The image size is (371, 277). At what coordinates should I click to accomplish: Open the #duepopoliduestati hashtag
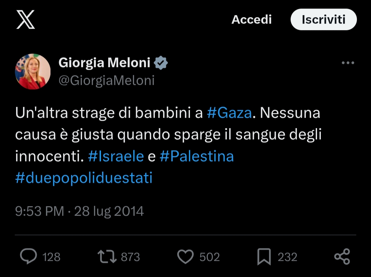84,178
